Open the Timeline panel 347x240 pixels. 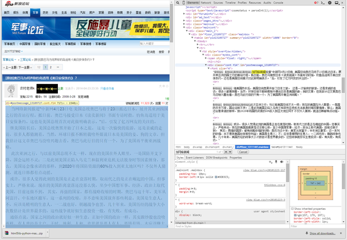click(x=230, y=3)
